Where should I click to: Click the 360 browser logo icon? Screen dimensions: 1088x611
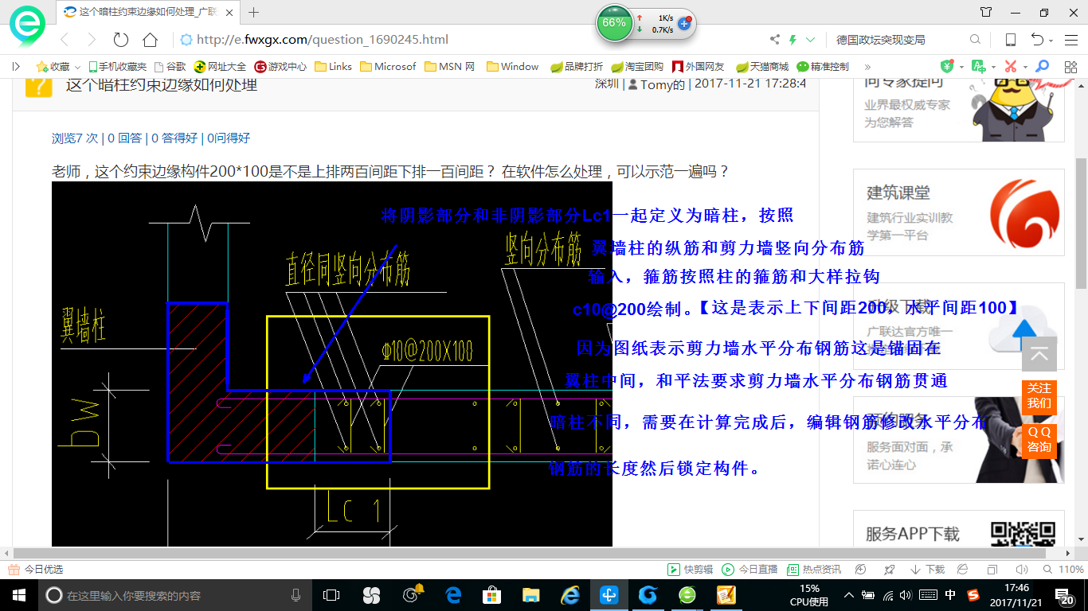27,27
